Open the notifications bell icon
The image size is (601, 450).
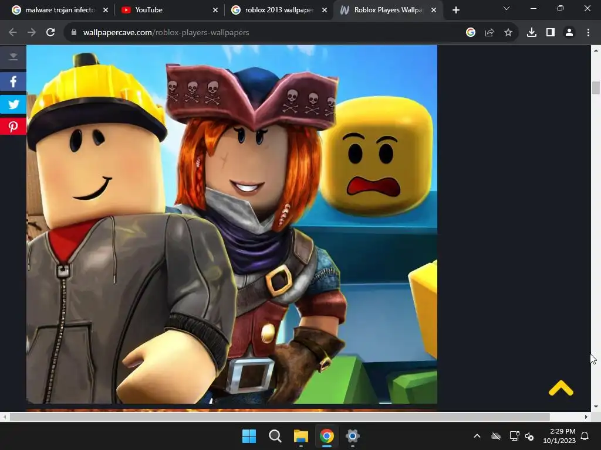point(585,436)
